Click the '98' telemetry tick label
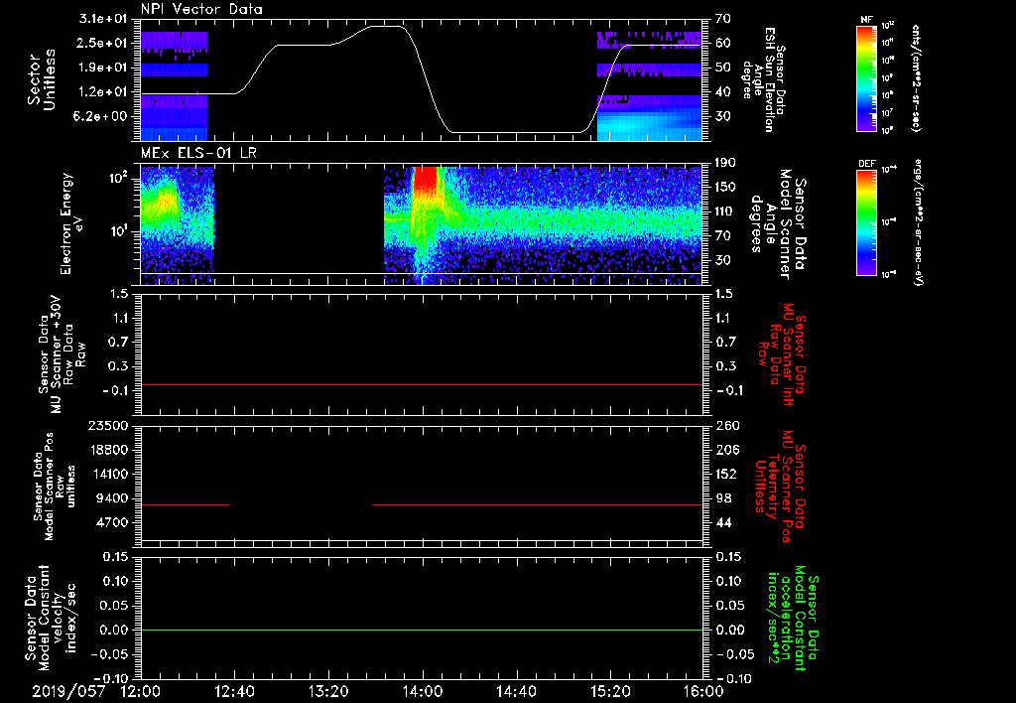1016x703 pixels. point(723,498)
